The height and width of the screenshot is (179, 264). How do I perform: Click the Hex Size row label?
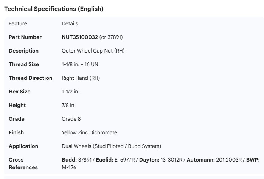point(20,92)
